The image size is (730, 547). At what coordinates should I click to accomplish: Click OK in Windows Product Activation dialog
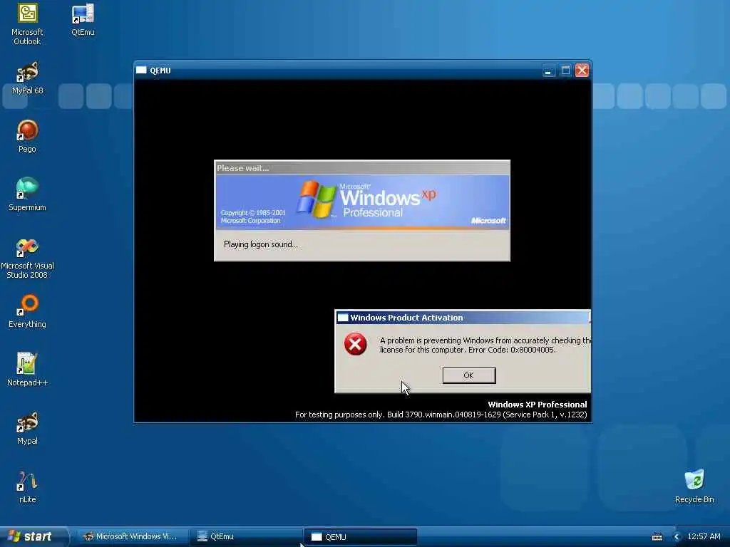pos(469,375)
